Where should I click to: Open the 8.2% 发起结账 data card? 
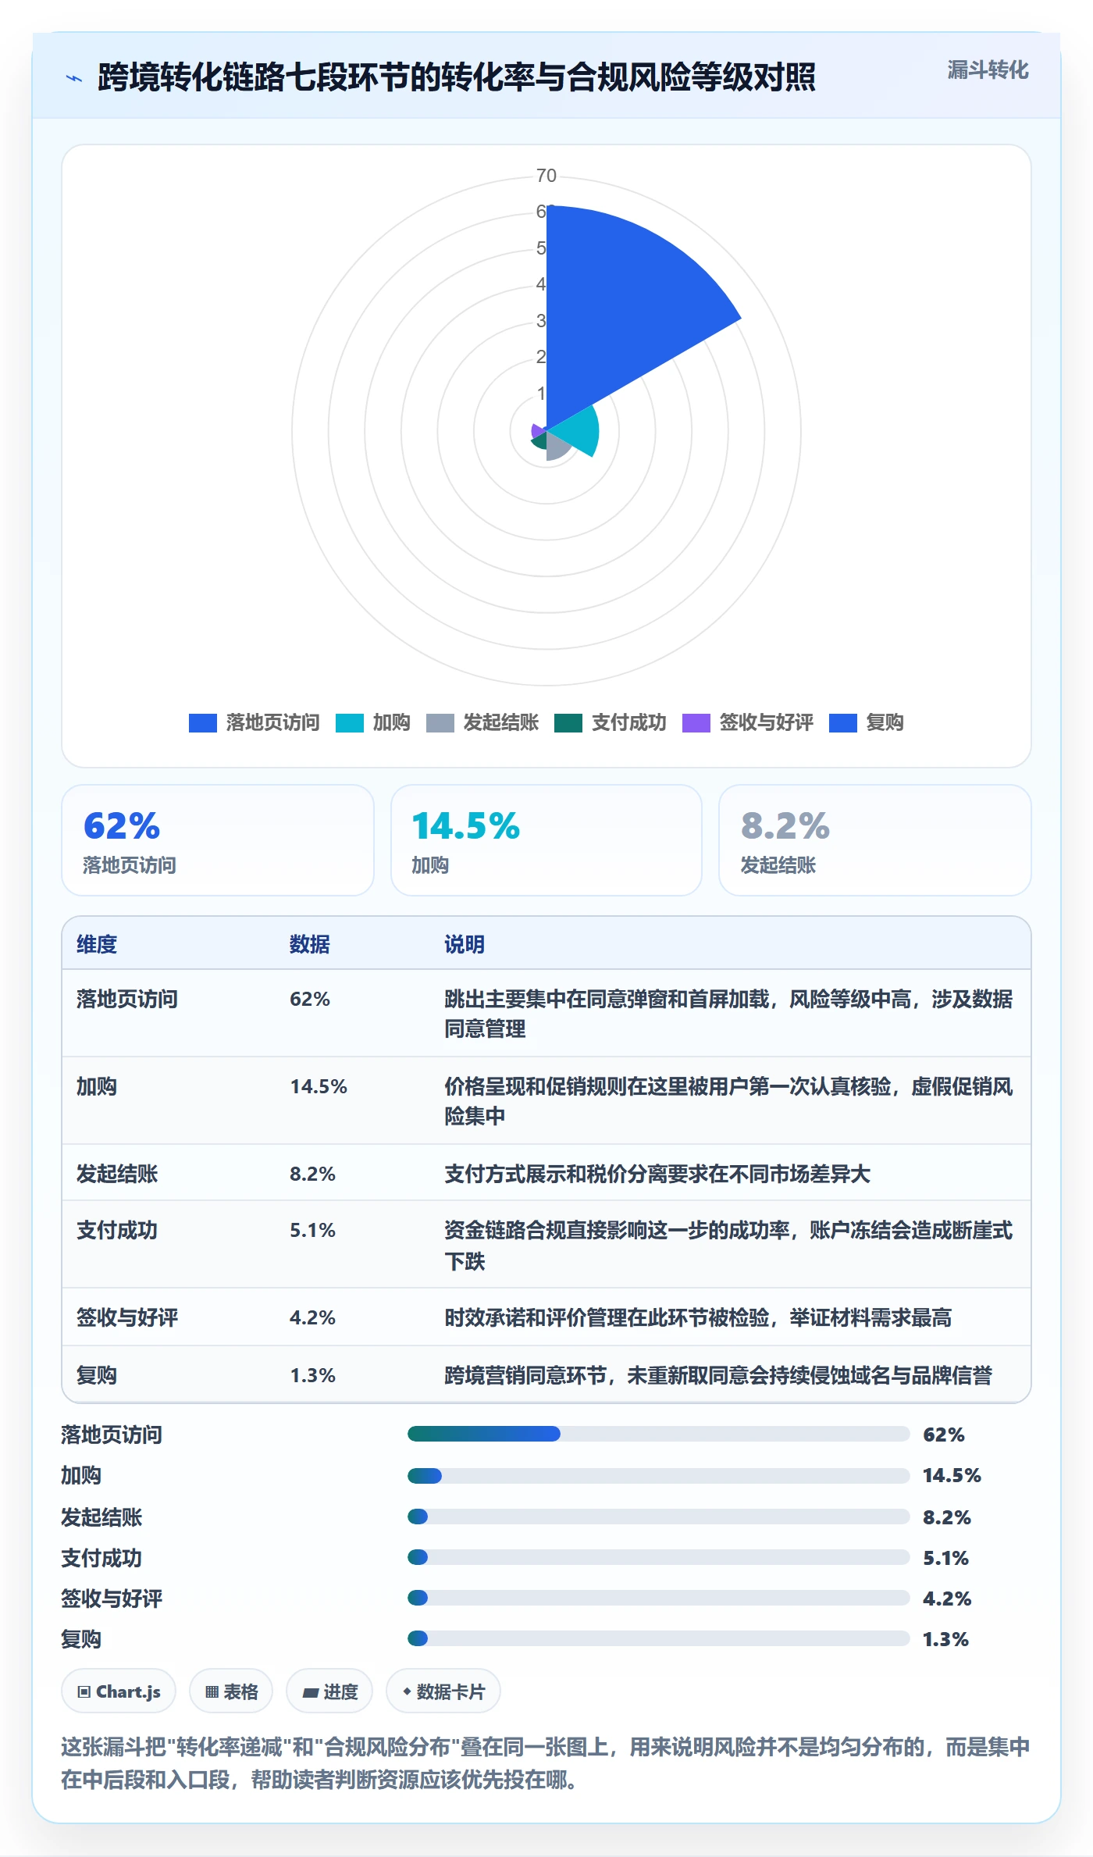pyautogui.click(x=875, y=840)
